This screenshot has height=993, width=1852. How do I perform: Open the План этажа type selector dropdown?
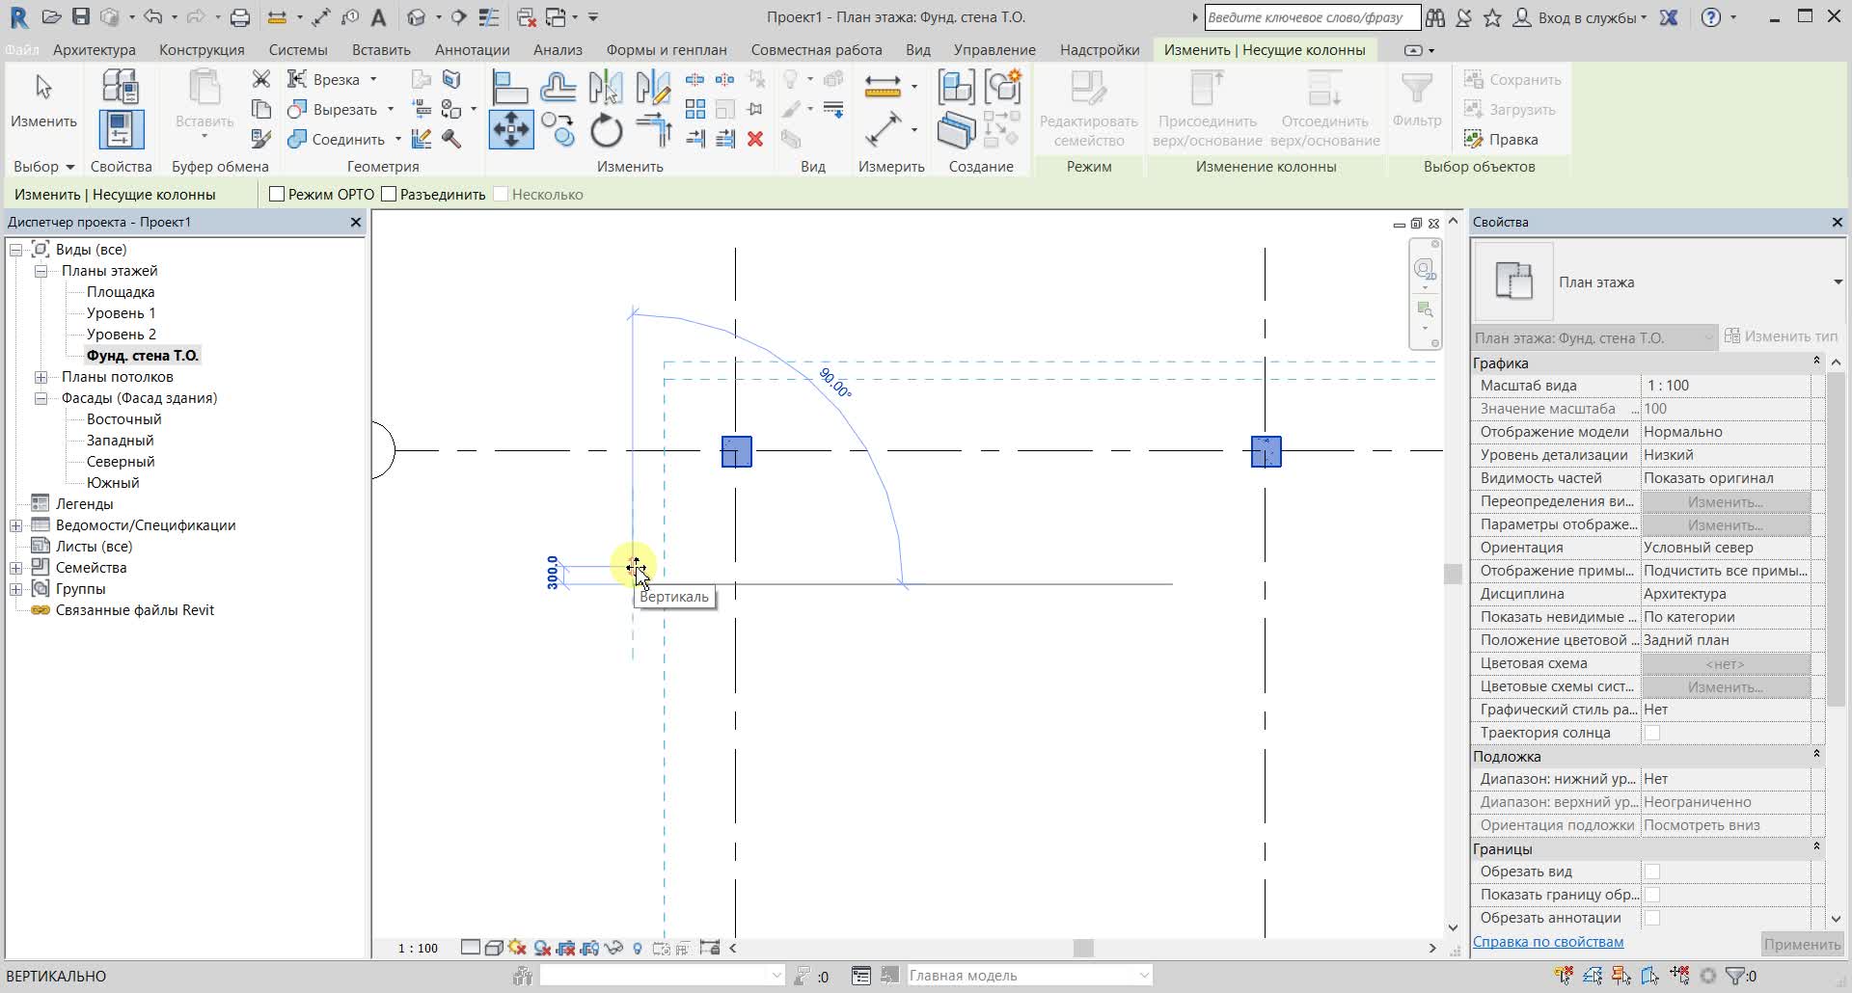tap(1838, 282)
